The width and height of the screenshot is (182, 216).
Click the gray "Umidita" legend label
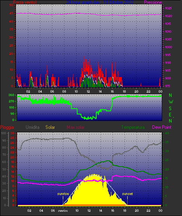33,127
